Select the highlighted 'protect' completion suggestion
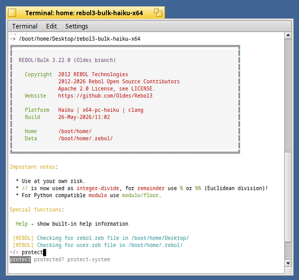The height and width of the screenshot is (280, 299). (20, 259)
